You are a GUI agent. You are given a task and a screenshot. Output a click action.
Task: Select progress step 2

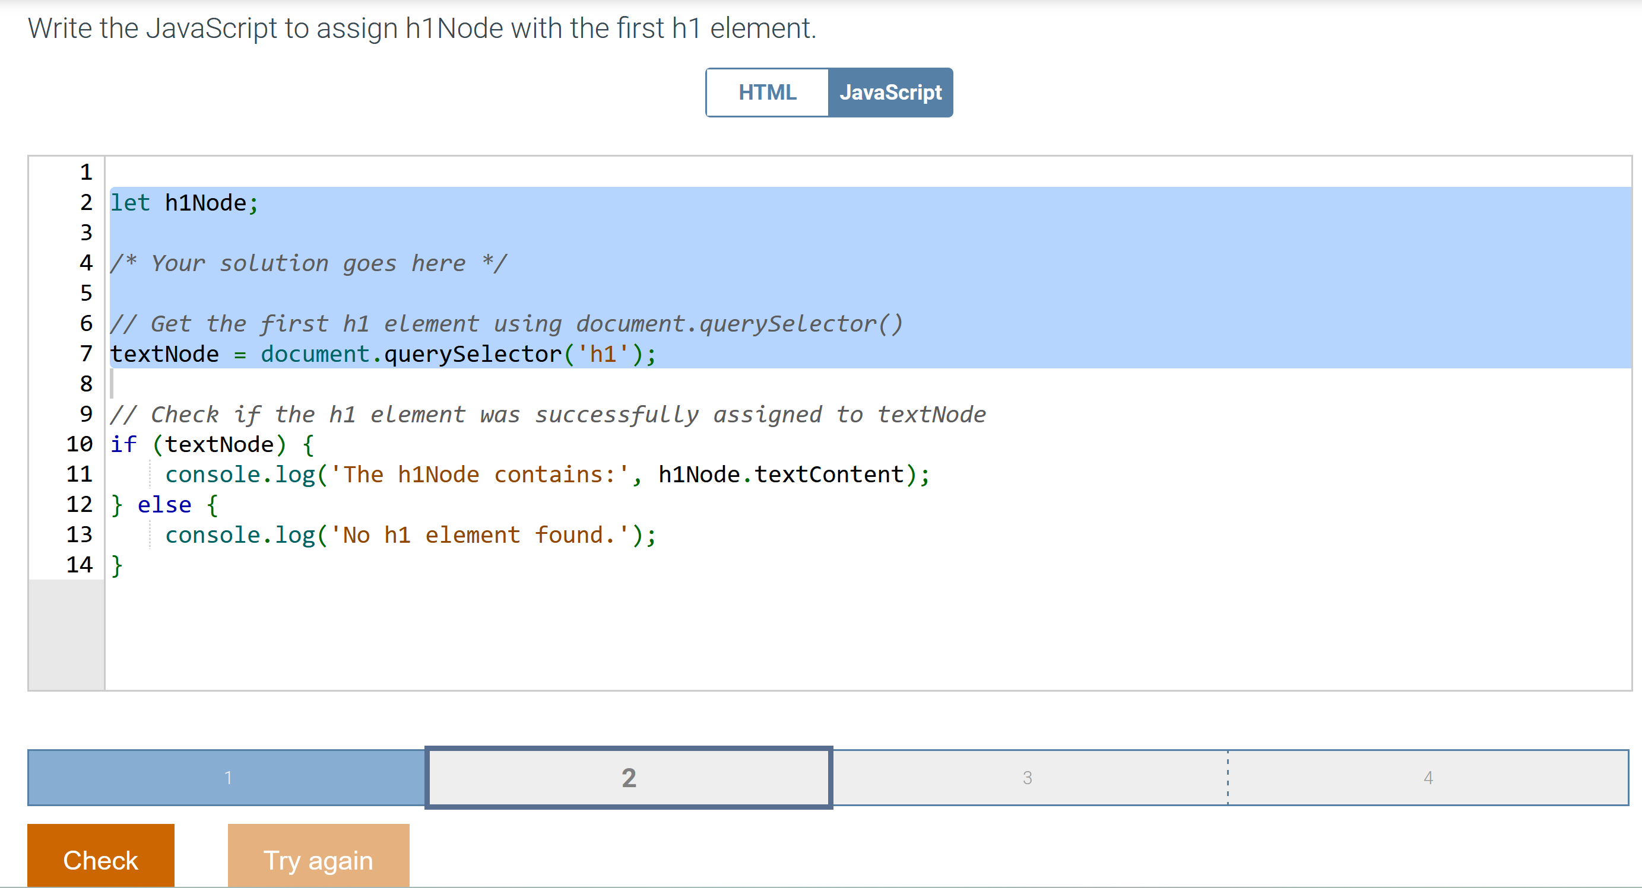629,777
